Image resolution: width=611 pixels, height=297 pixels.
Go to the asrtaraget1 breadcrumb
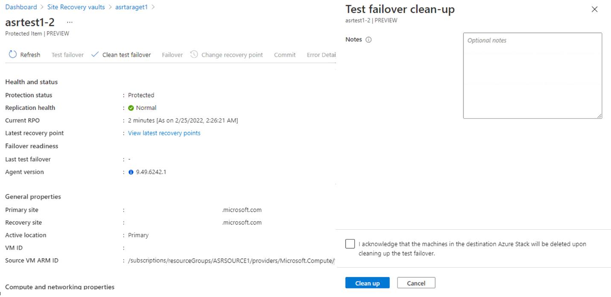131,7
